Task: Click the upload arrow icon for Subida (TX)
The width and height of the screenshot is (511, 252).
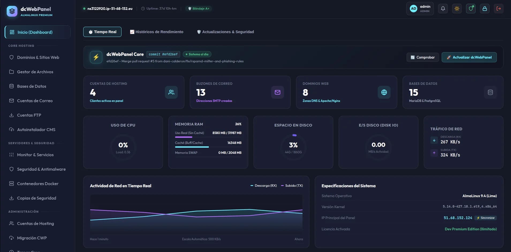Action: (434, 153)
